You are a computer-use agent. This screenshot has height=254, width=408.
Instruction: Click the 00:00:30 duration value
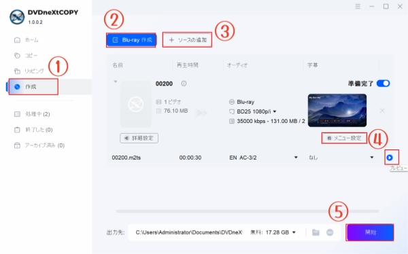pyautogui.click(x=190, y=158)
